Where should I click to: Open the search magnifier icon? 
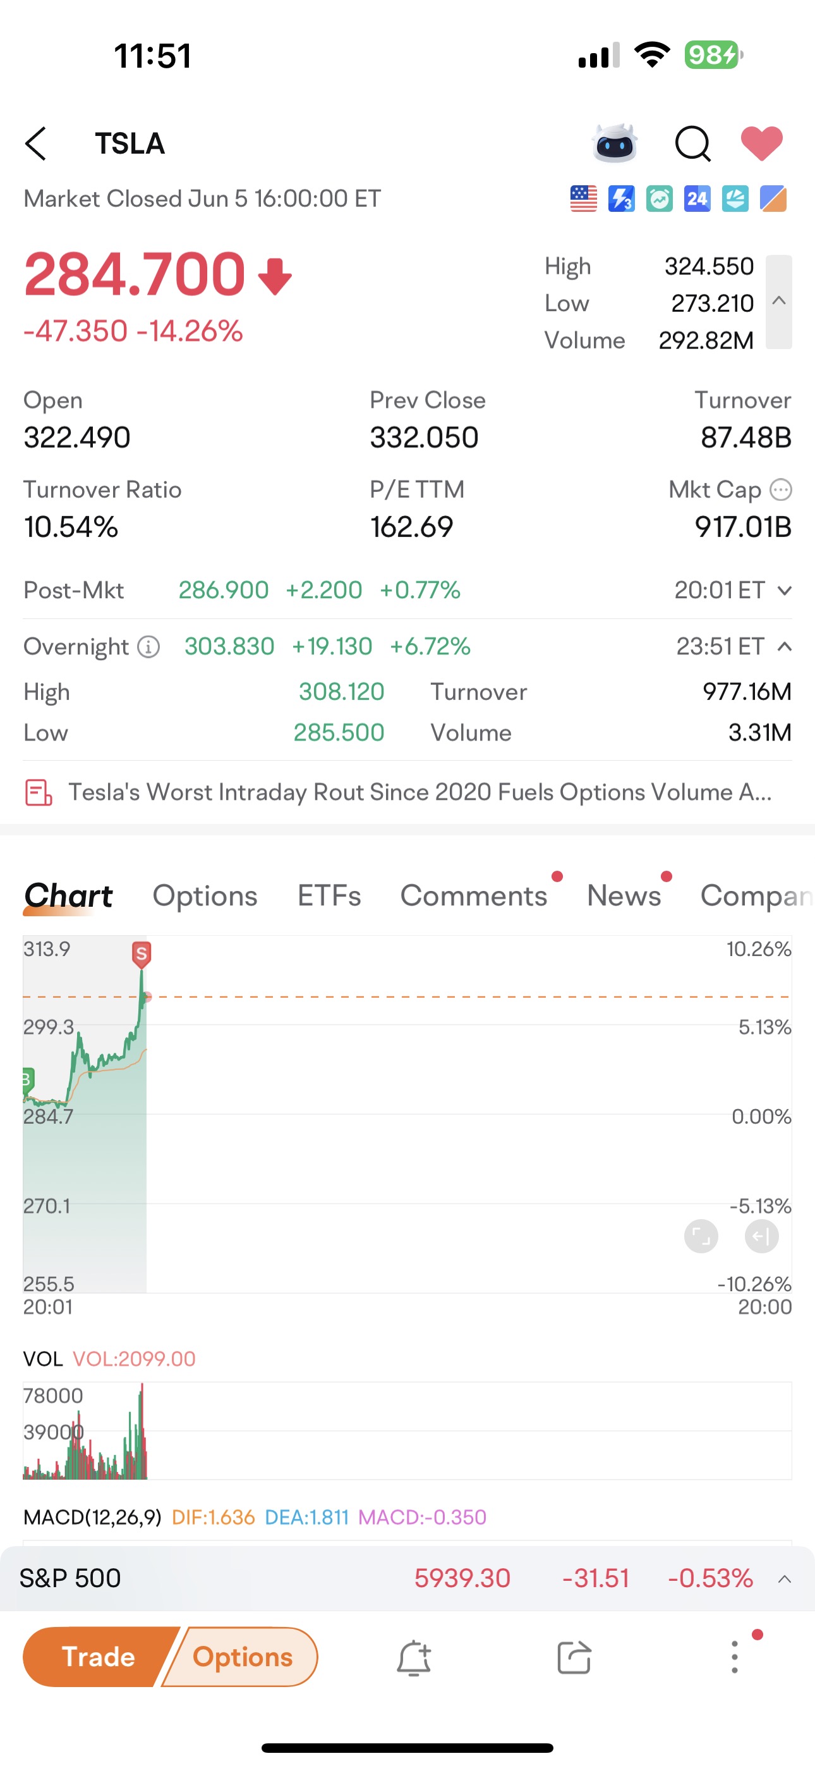pos(692,144)
